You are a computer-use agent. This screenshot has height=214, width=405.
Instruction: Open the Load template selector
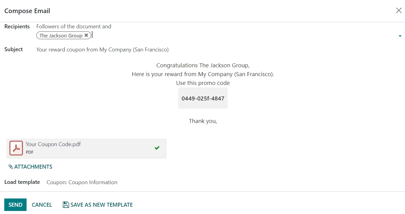pyautogui.click(x=82, y=182)
